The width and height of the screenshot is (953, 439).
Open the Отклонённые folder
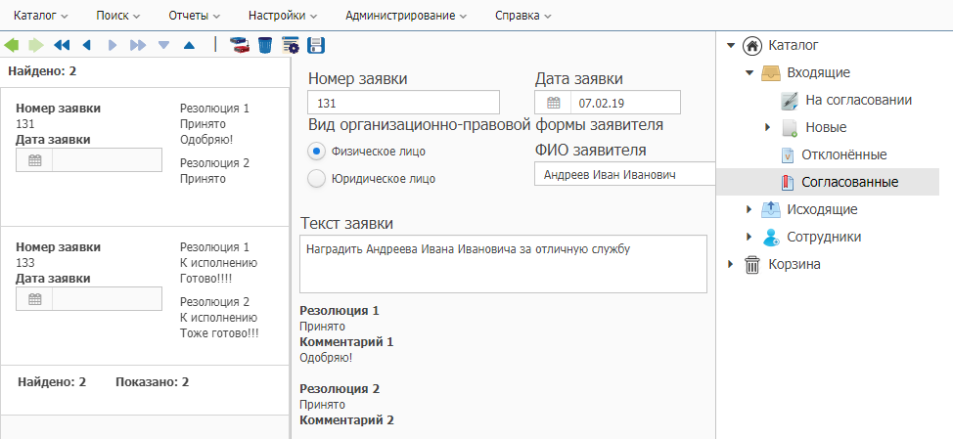point(843,154)
